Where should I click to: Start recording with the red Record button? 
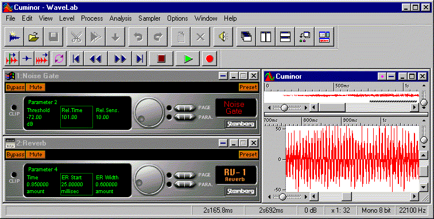210,59
